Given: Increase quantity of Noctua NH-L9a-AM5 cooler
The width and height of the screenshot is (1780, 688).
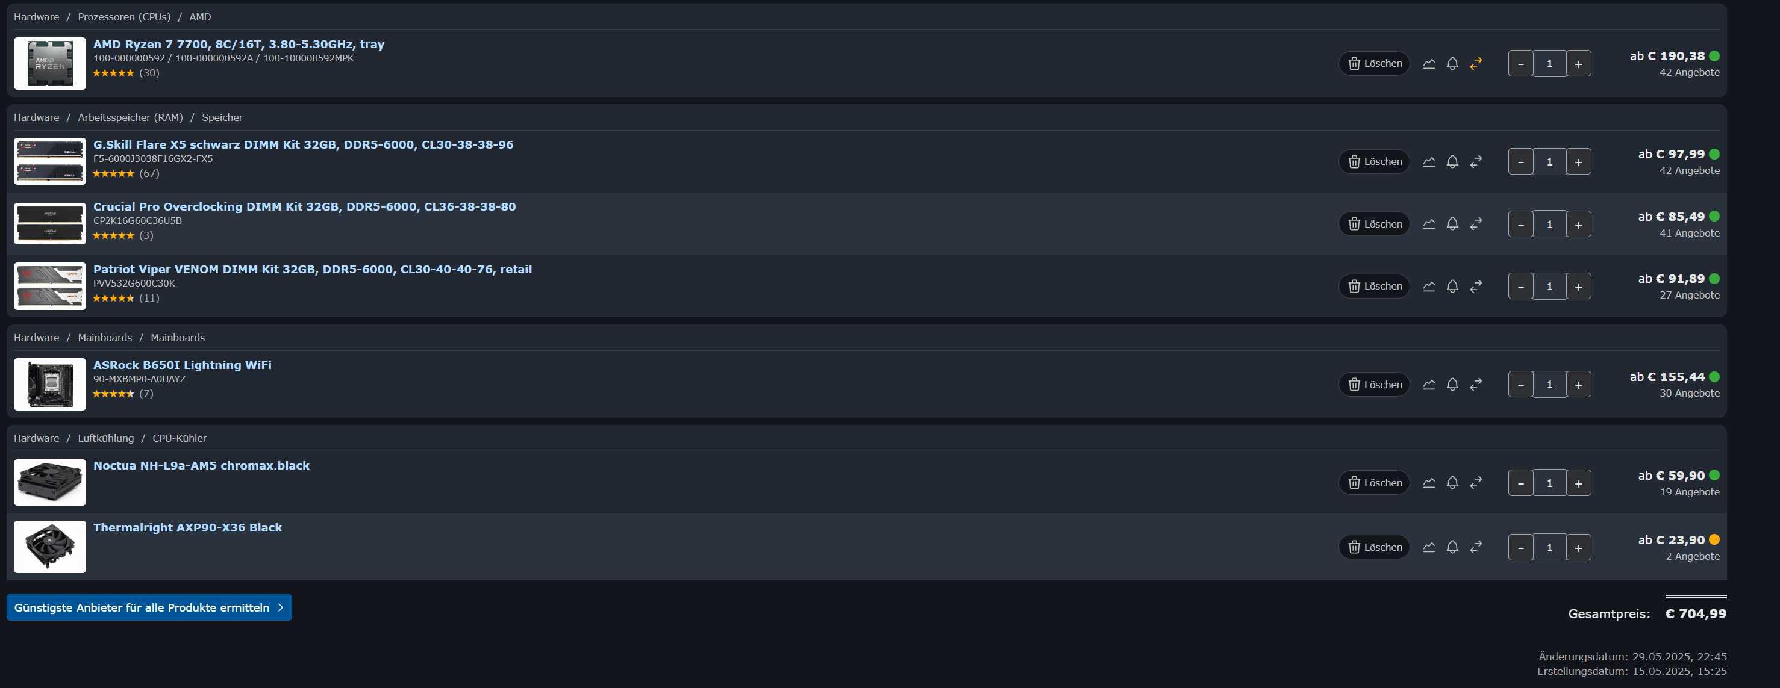Looking at the screenshot, I should pyautogui.click(x=1578, y=483).
